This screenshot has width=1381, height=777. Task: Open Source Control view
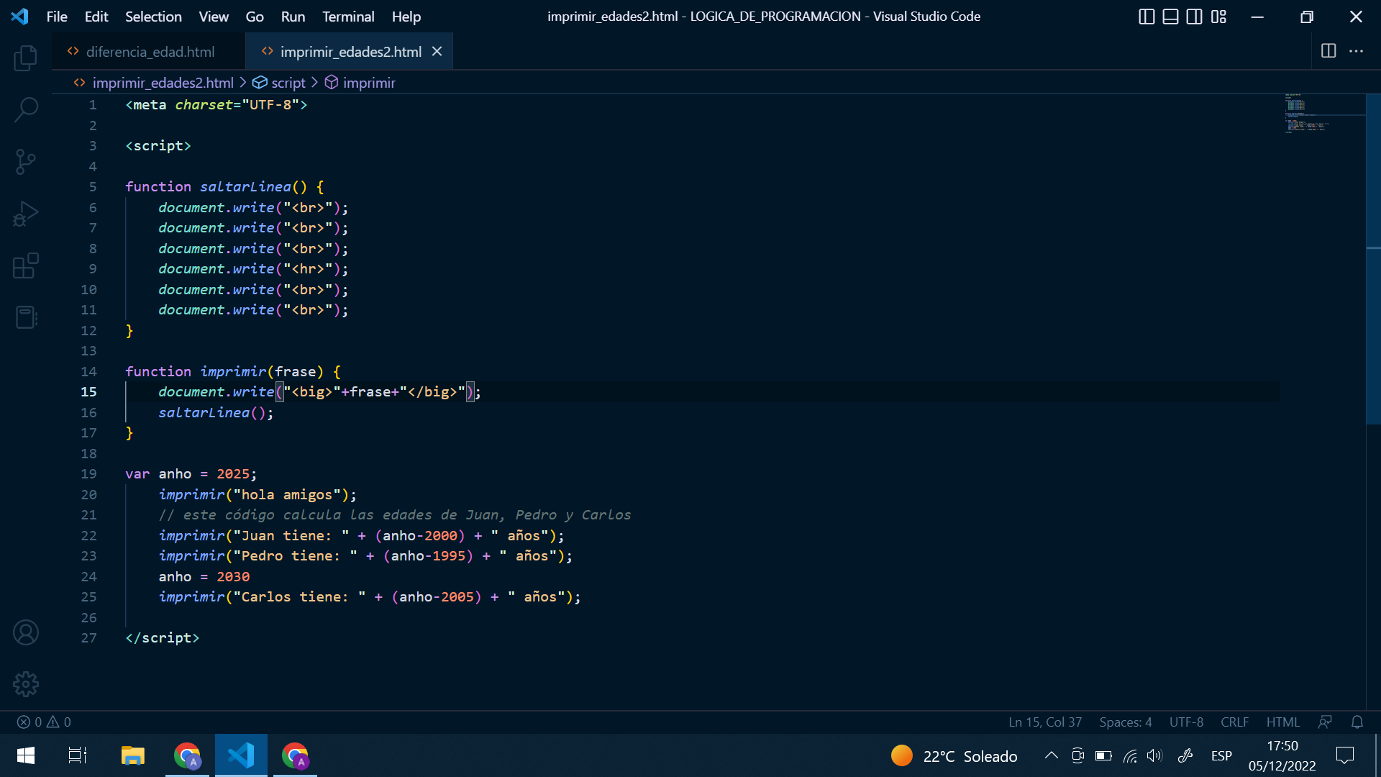[26, 162]
